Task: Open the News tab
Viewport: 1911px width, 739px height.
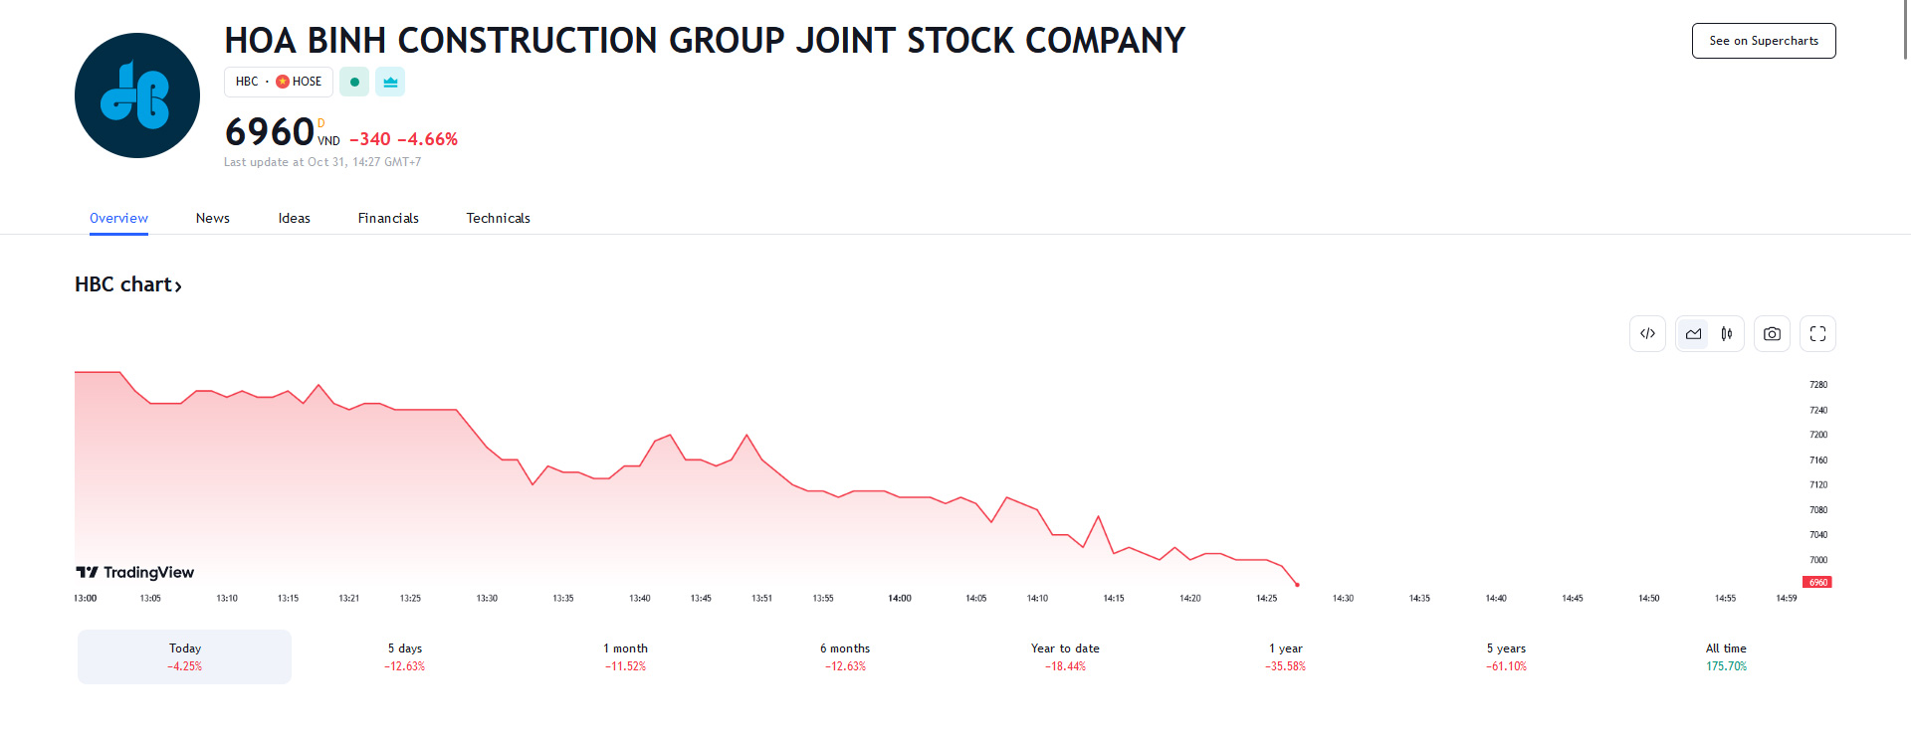Action: coord(213,218)
